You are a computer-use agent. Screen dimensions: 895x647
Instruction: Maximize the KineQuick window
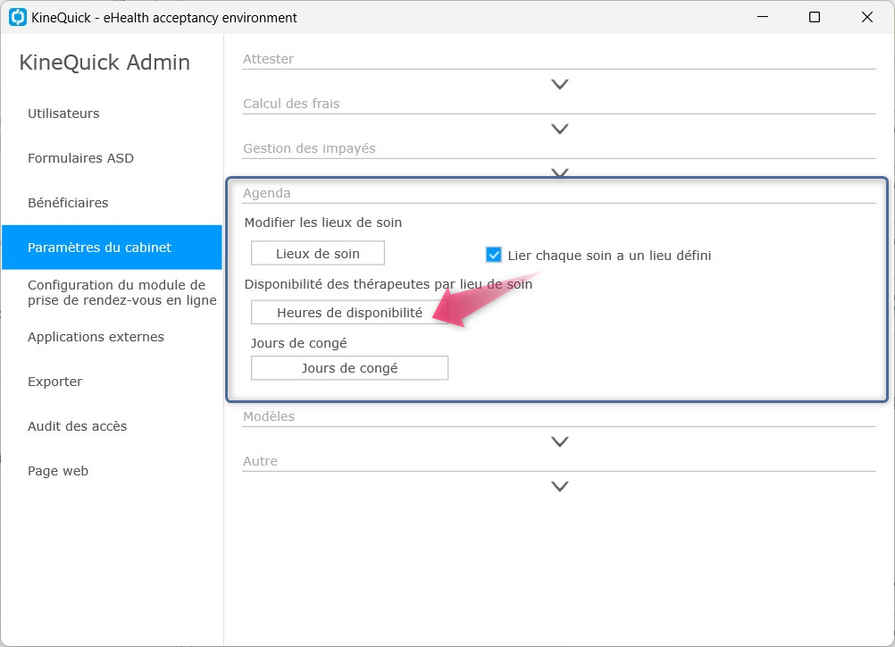815,17
